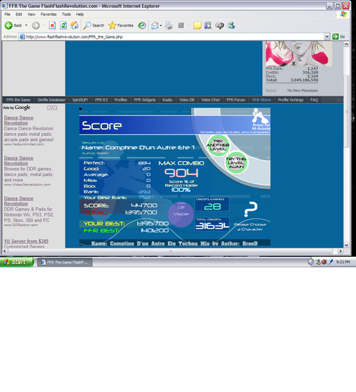Open the Profiles nav tab
This screenshot has width=356, height=392.
coord(121,99)
